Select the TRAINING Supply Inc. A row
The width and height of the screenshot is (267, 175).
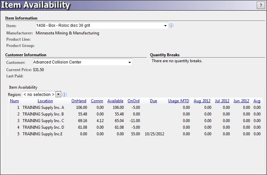[43, 108]
